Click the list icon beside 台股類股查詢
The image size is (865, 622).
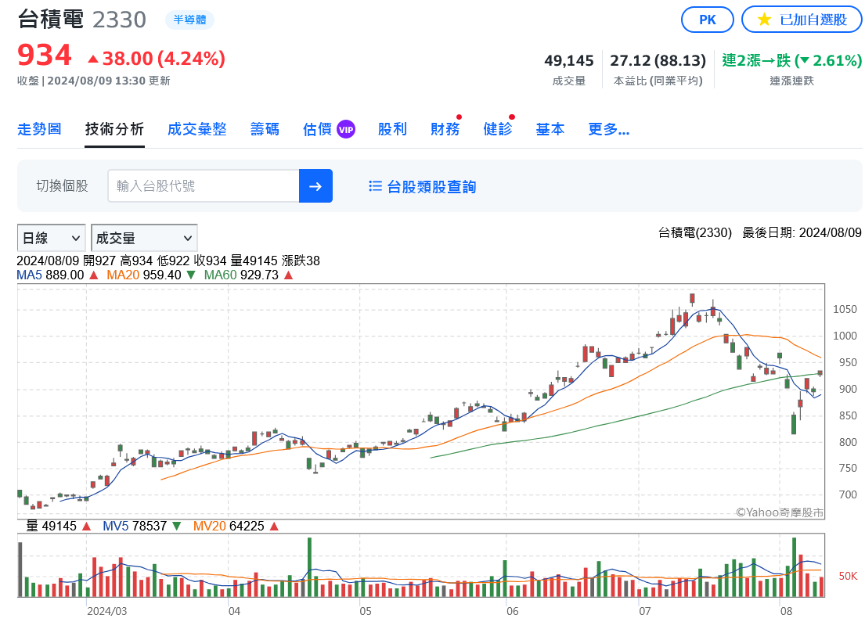point(375,186)
